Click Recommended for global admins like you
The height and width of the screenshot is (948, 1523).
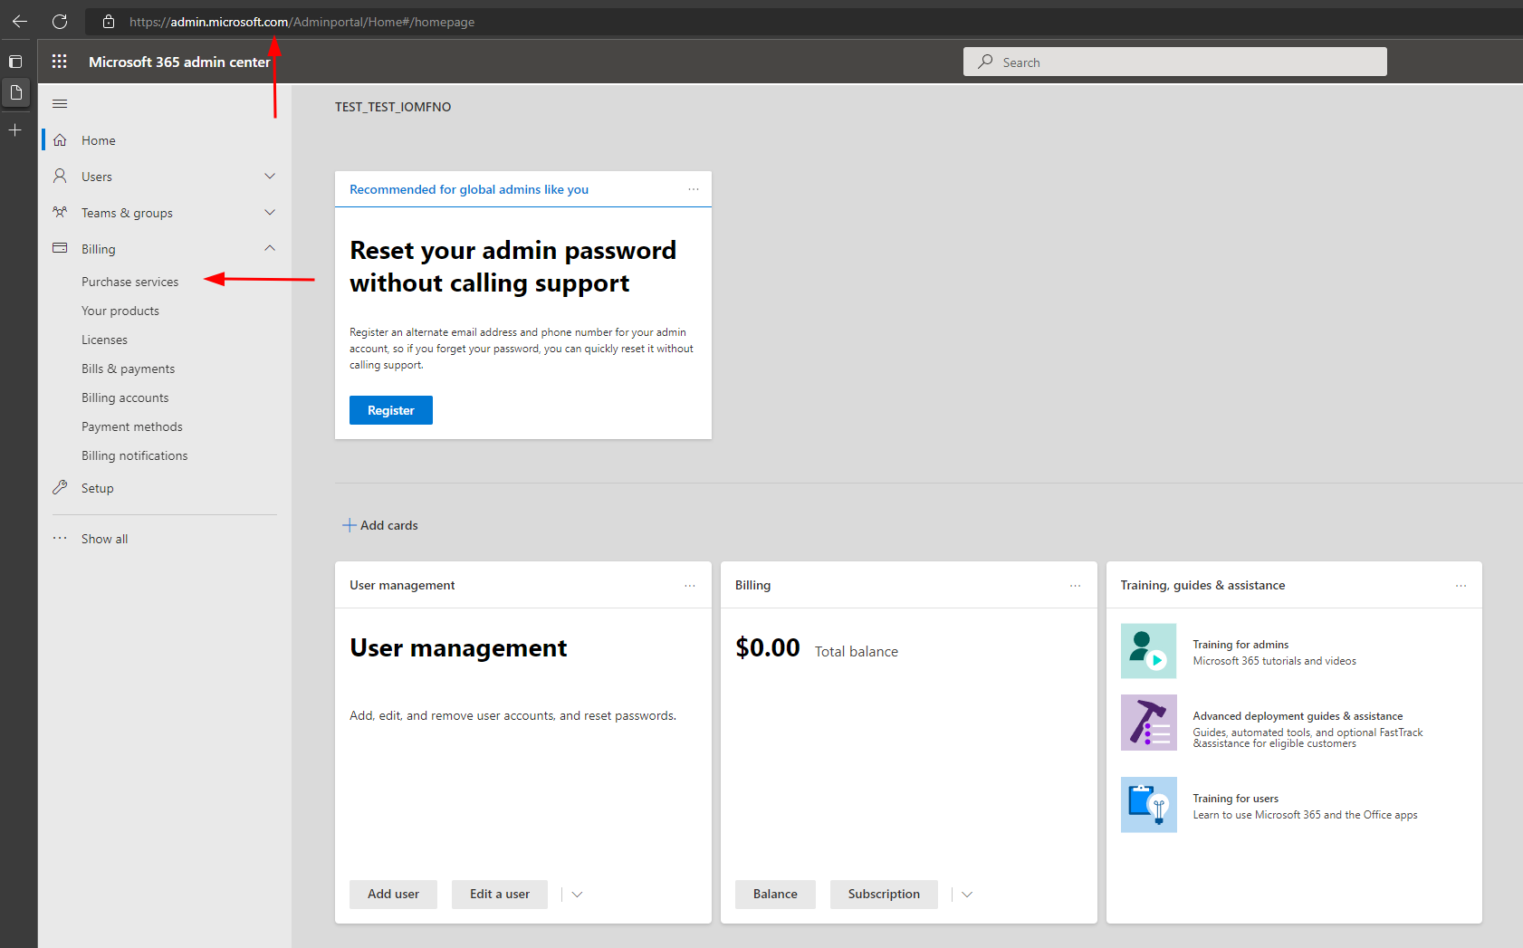[x=469, y=189]
